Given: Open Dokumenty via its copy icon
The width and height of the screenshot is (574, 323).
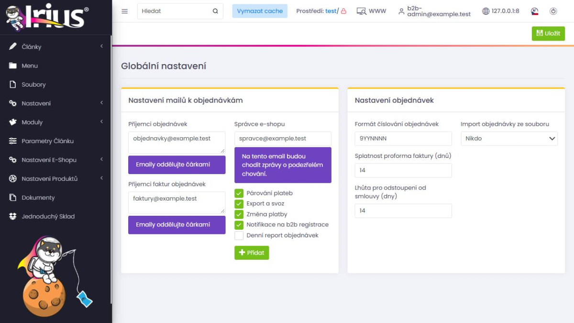Looking at the screenshot, I should click(x=13, y=198).
